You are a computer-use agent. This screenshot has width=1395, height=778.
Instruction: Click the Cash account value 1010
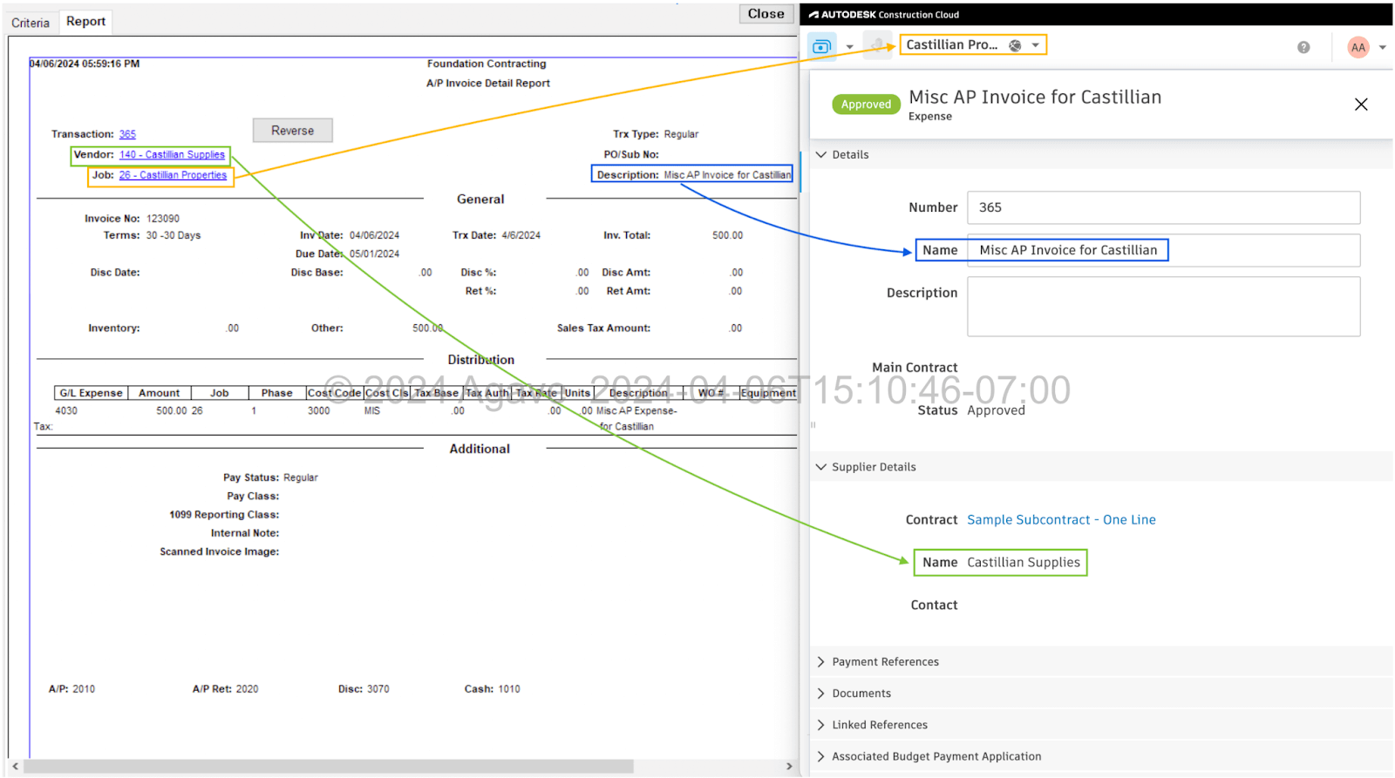509,689
